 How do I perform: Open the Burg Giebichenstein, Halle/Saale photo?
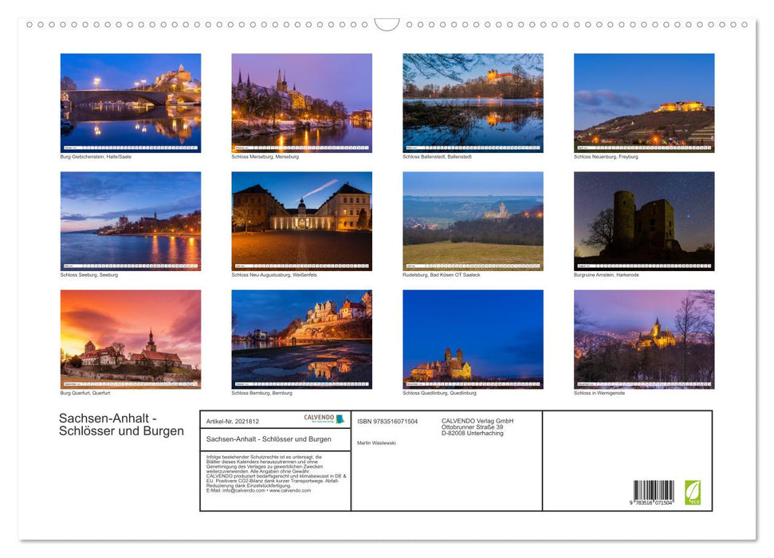coord(131,103)
